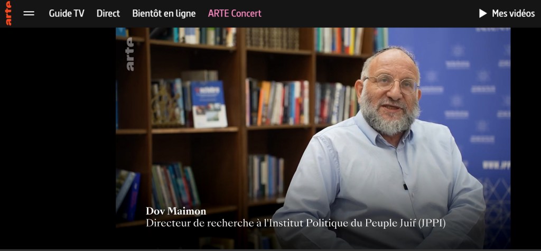The width and height of the screenshot is (541, 251).
Task: Visit the pink ARTE Concert link
Action: coord(235,13)
